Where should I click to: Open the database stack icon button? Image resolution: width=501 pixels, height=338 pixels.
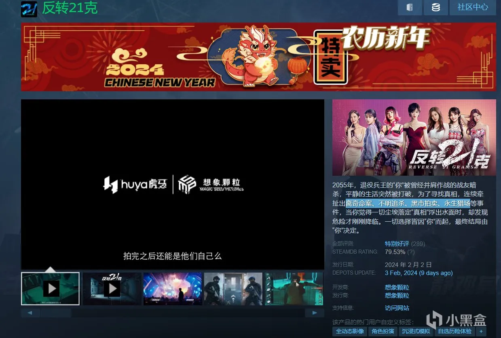point(436,7)
